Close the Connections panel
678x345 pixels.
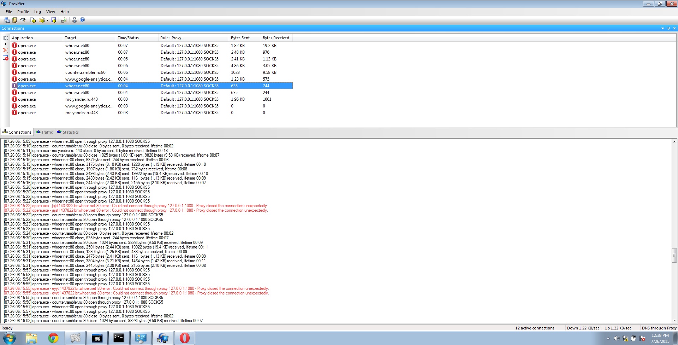(674, 28)
